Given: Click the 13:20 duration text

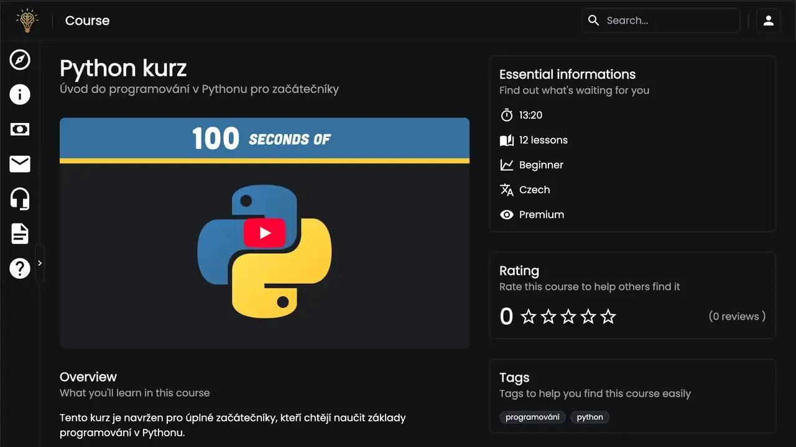Looking at the screenshot, I should [x=531, y=115].
